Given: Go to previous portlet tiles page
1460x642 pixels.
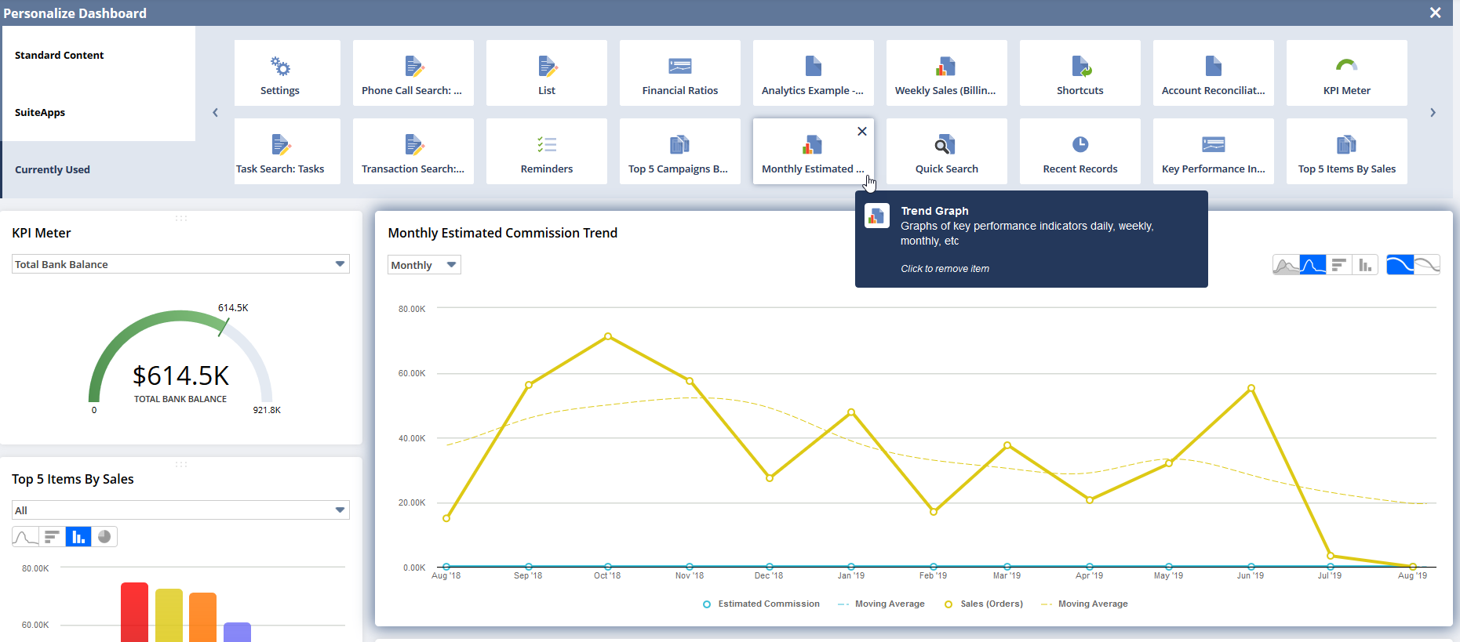Looking at the screenshot, I should point(216,113).
